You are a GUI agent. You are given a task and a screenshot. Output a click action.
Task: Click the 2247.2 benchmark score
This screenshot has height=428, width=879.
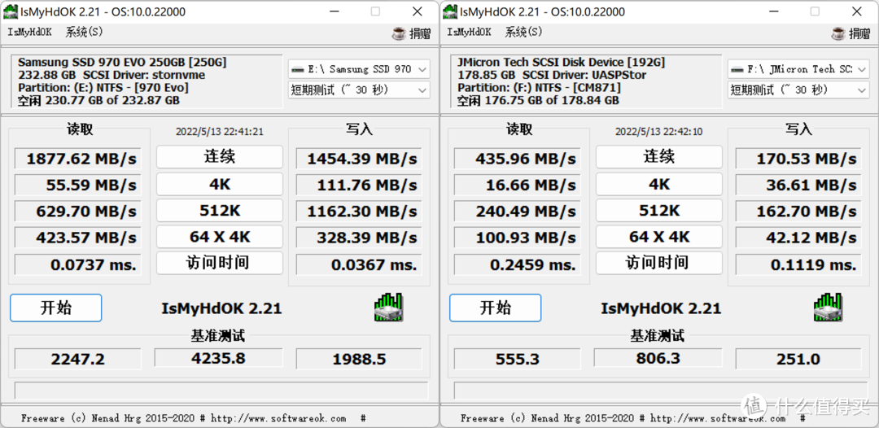tap(77, 359)
